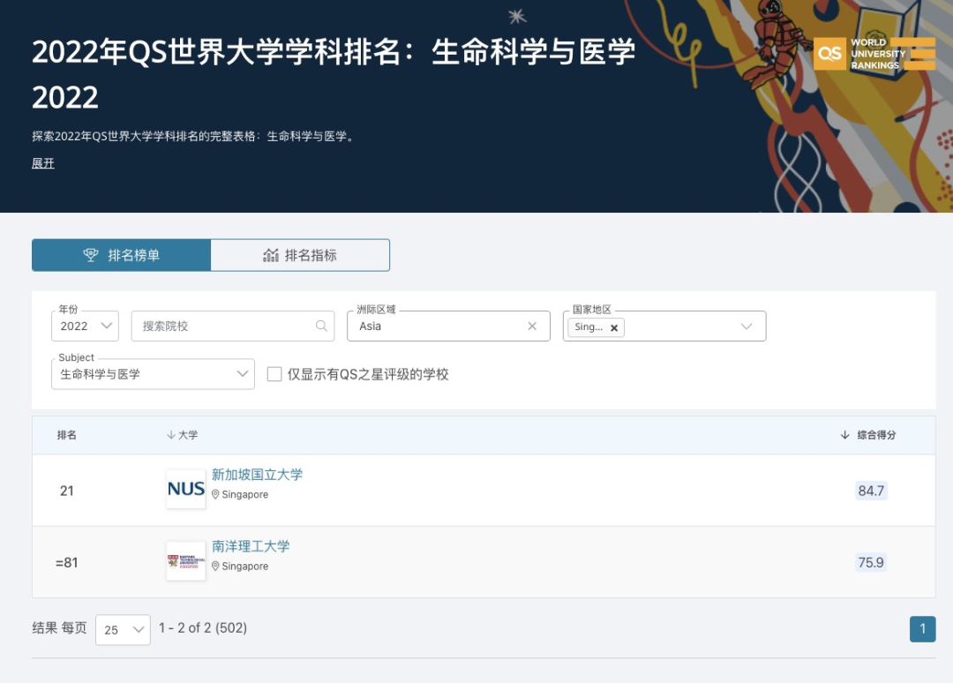Click score 75.9 for 南洋理工大学

pos(871,562)
